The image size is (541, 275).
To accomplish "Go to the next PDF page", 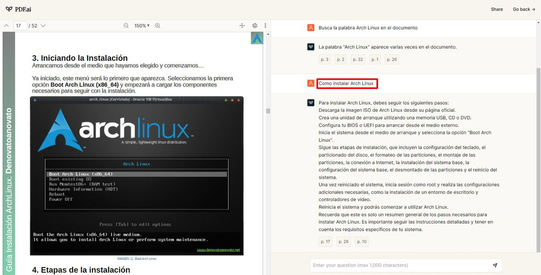I will click(x=43, y=26).
